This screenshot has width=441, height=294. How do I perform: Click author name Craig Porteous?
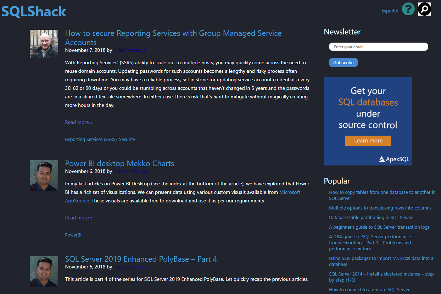[129, 50]
